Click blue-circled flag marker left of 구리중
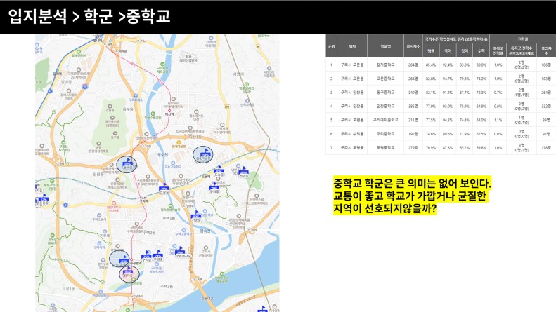The height and width of the screenshot is (312, 556). pos(121,258)
